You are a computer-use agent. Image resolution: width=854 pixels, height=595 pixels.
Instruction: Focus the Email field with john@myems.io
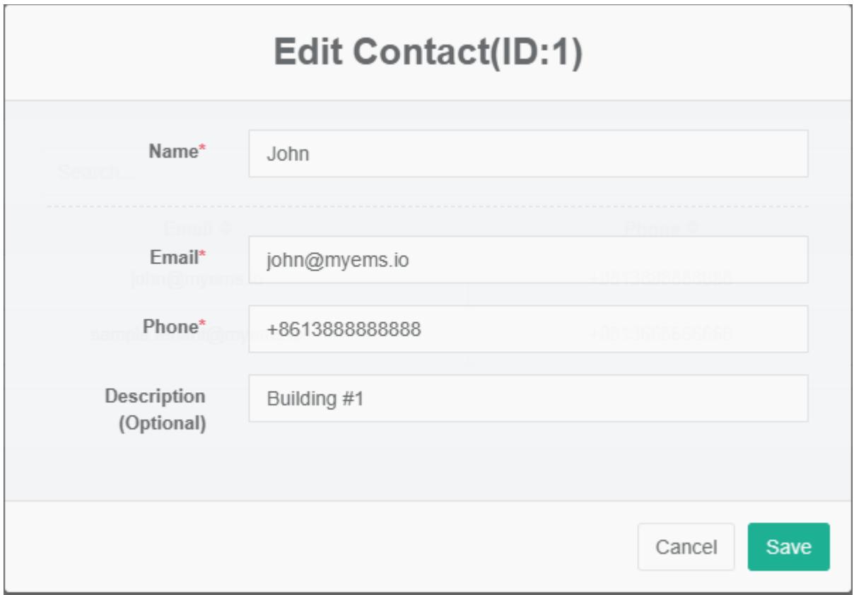click(x=527, y=259)
